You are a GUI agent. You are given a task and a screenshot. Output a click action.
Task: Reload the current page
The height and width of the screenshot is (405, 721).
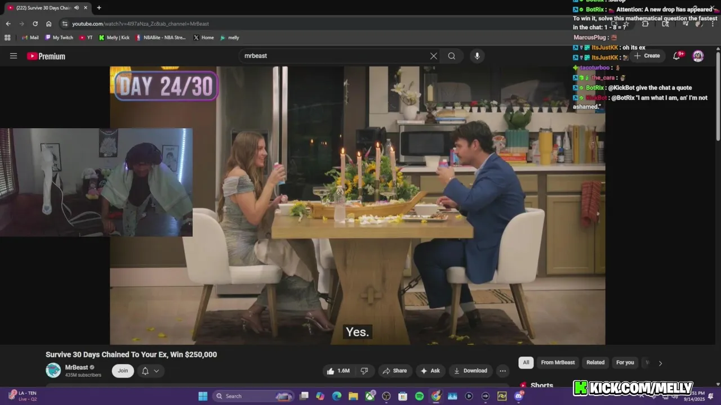tap(35, 24)
